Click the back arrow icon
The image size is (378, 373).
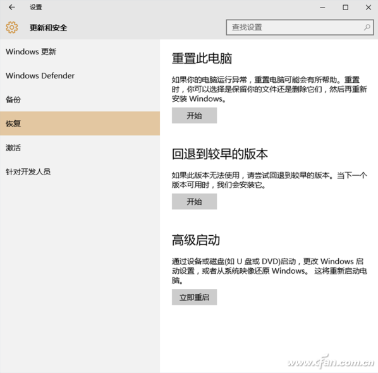click(11, 7)
